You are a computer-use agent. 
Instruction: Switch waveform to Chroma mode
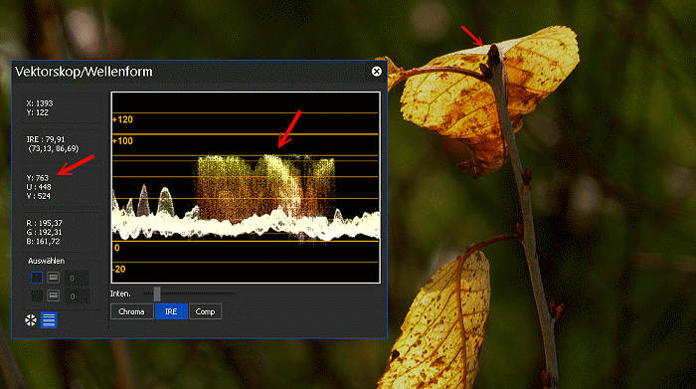point(132,311)
